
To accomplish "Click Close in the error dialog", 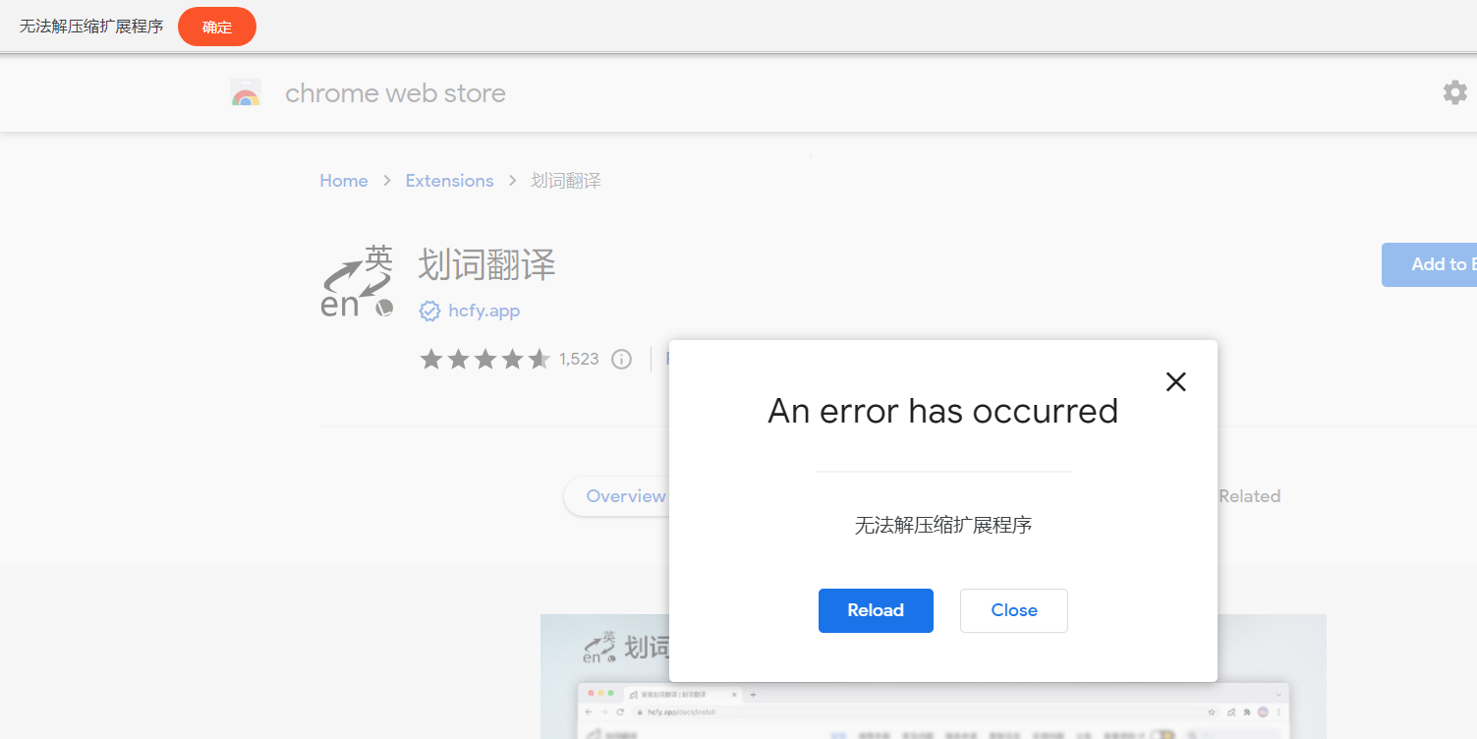I will tap(1013, 610).
